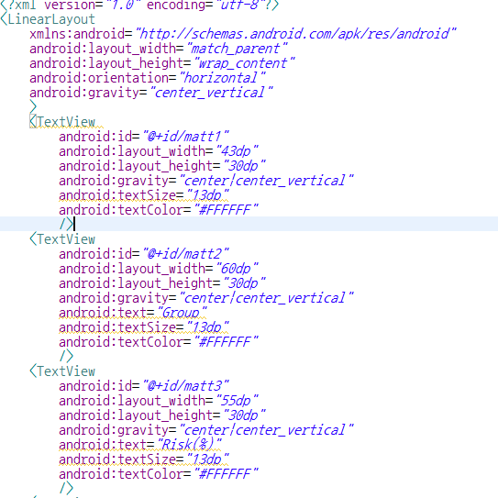Click the second TextView opening tag
Image resolution: width=498 pixels, height=498 pixels.
pos(62,239)
